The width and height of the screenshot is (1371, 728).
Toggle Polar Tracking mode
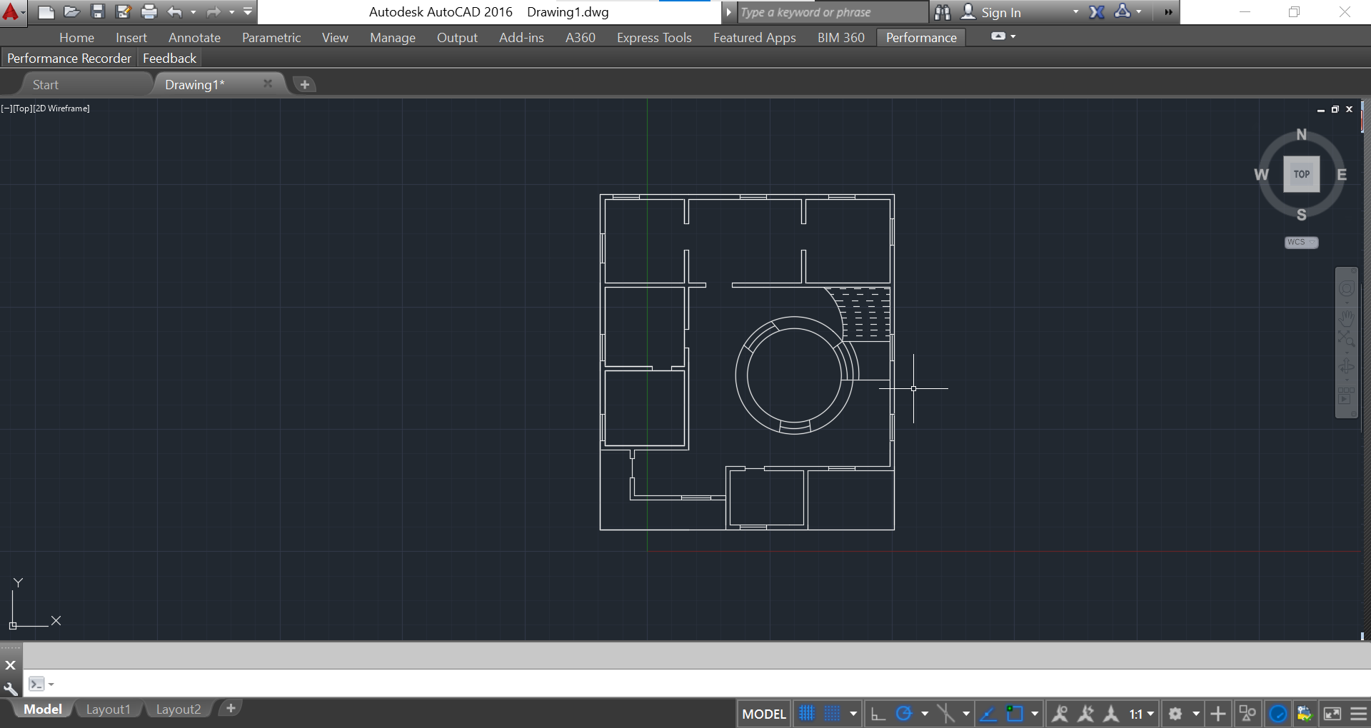tap(903, 713)
